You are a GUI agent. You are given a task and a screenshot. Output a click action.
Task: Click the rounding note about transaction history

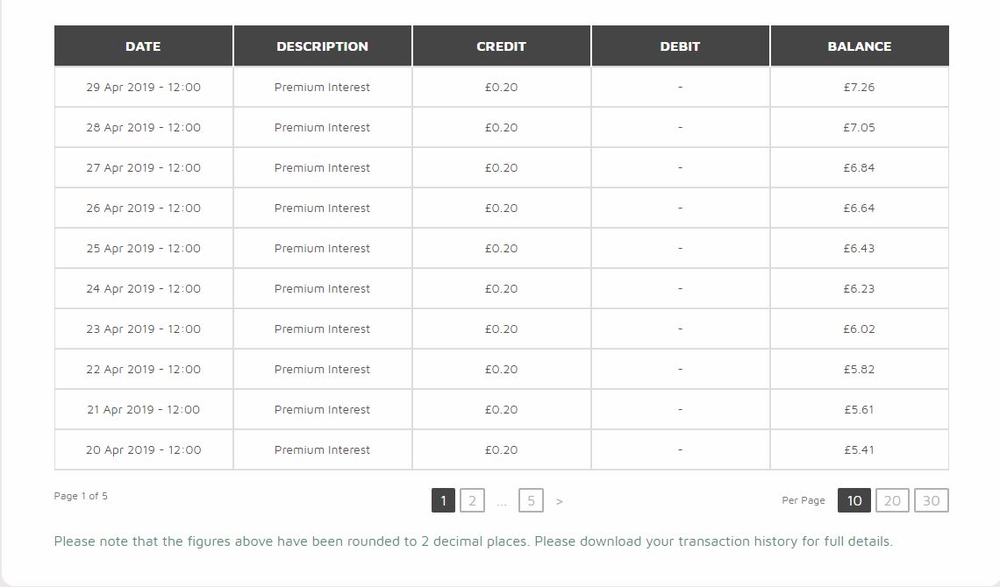click(473, 541)
